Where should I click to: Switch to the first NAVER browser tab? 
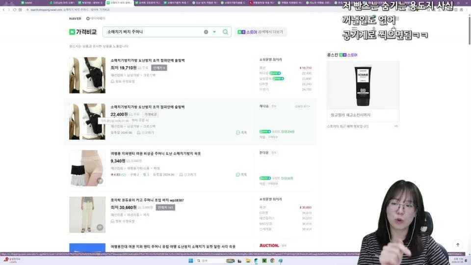28,3
